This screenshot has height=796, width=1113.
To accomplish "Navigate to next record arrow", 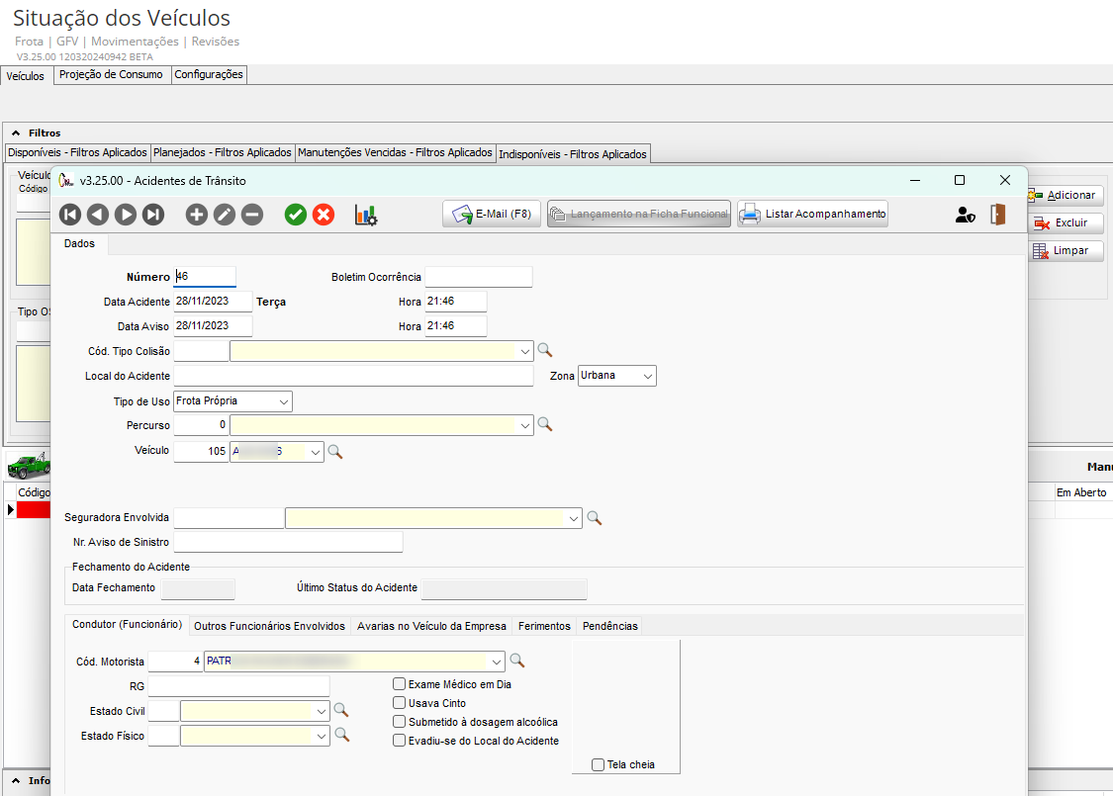I will 126,215.
